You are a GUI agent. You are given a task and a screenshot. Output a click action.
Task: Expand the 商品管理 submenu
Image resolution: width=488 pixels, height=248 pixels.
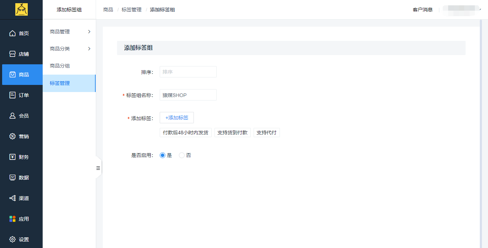pyautogui.click(x=69, y=32)
